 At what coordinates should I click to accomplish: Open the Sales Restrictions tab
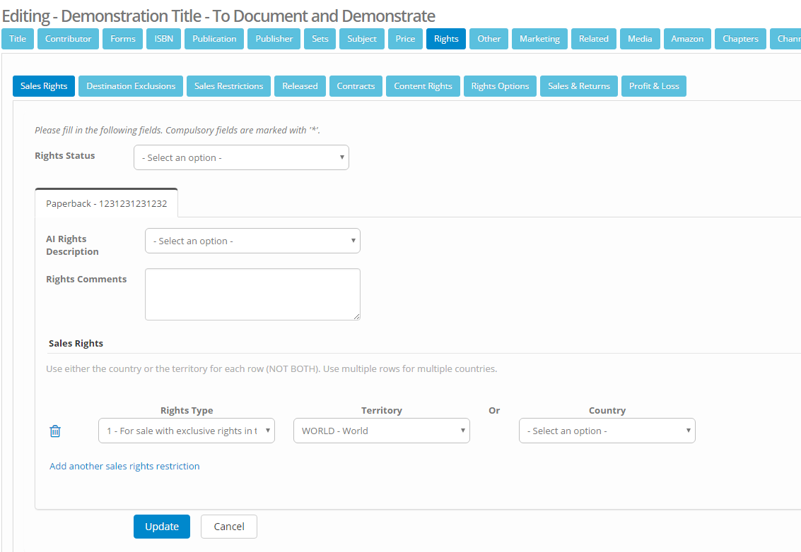[228, 86]
